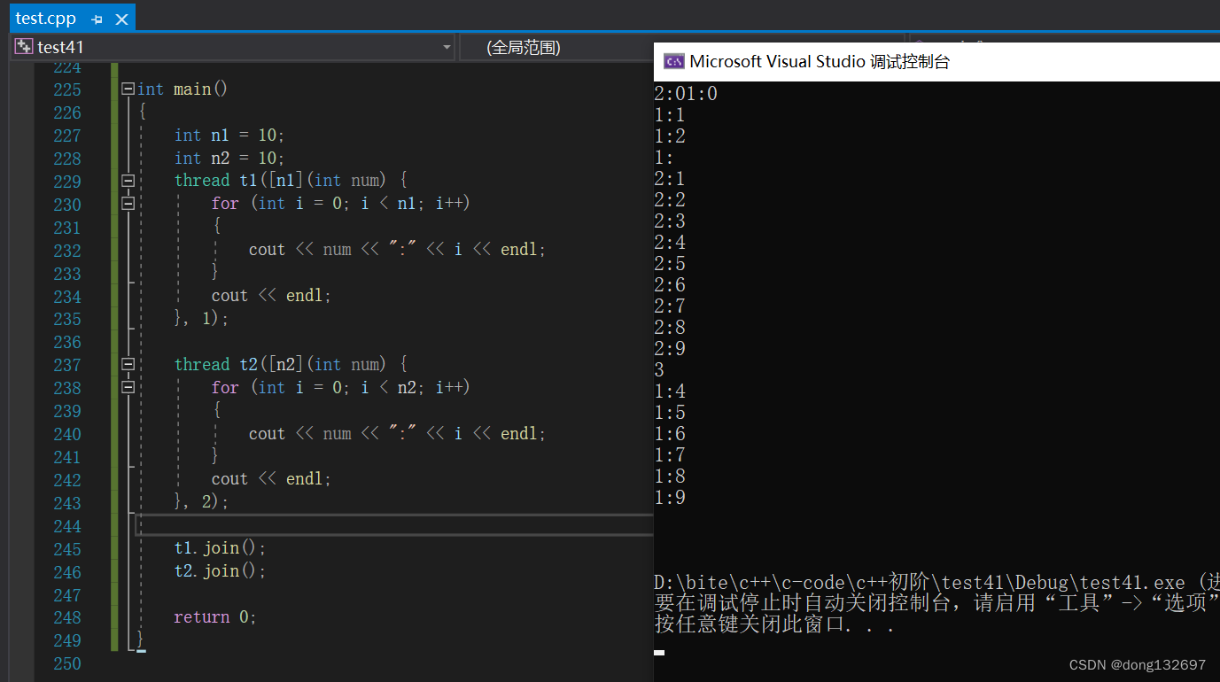The image size is (1220, 682).
Task: Click console output line '2:01:0'
Action: pos(686,94)
